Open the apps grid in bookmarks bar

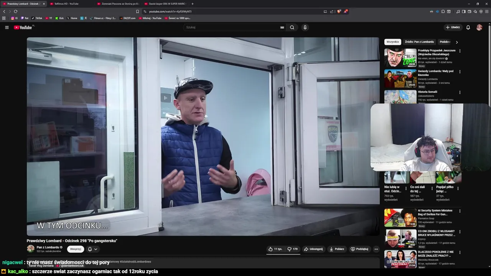tap(4, 18)
